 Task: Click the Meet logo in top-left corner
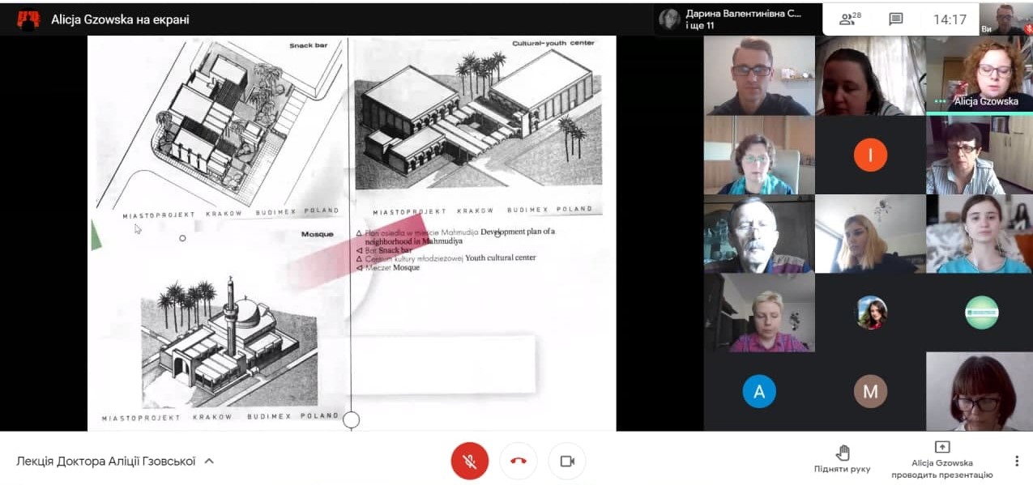28,19
